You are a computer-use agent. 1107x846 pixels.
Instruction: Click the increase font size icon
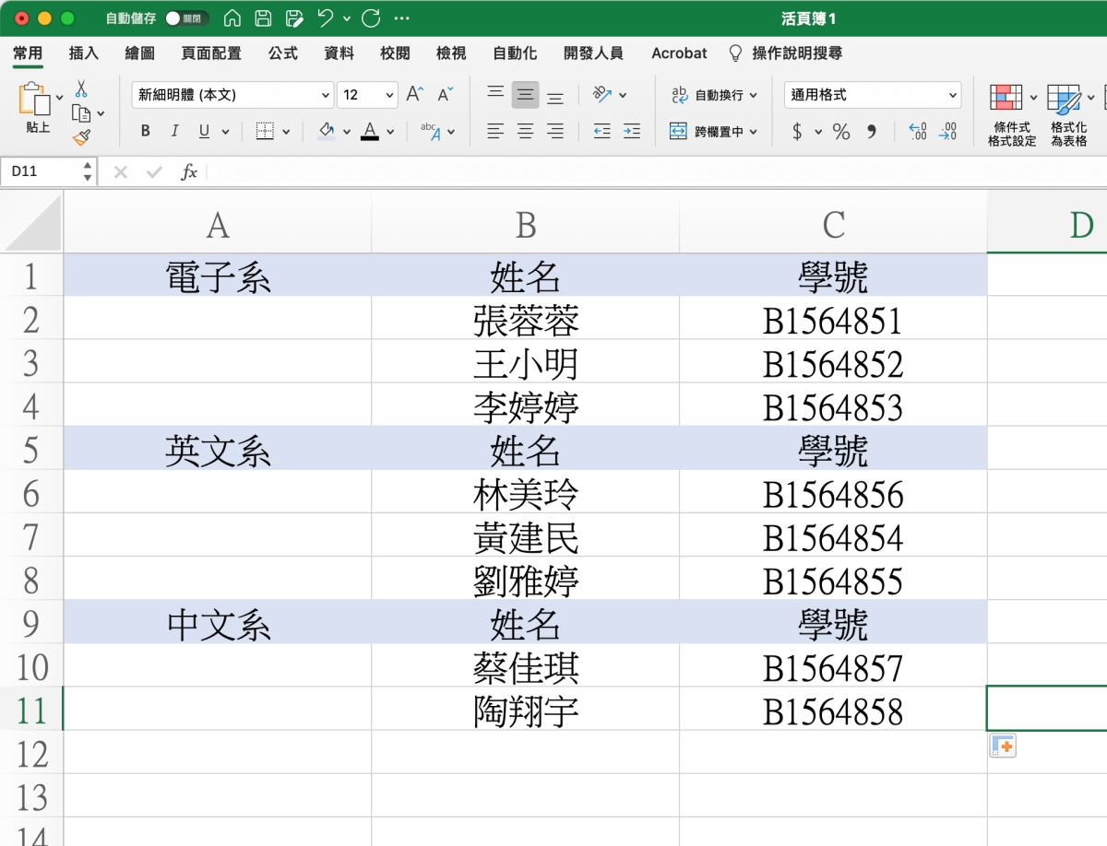click(415, 94)
